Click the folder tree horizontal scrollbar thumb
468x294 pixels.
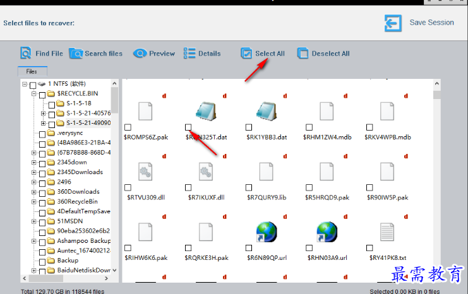click(46, 278)
